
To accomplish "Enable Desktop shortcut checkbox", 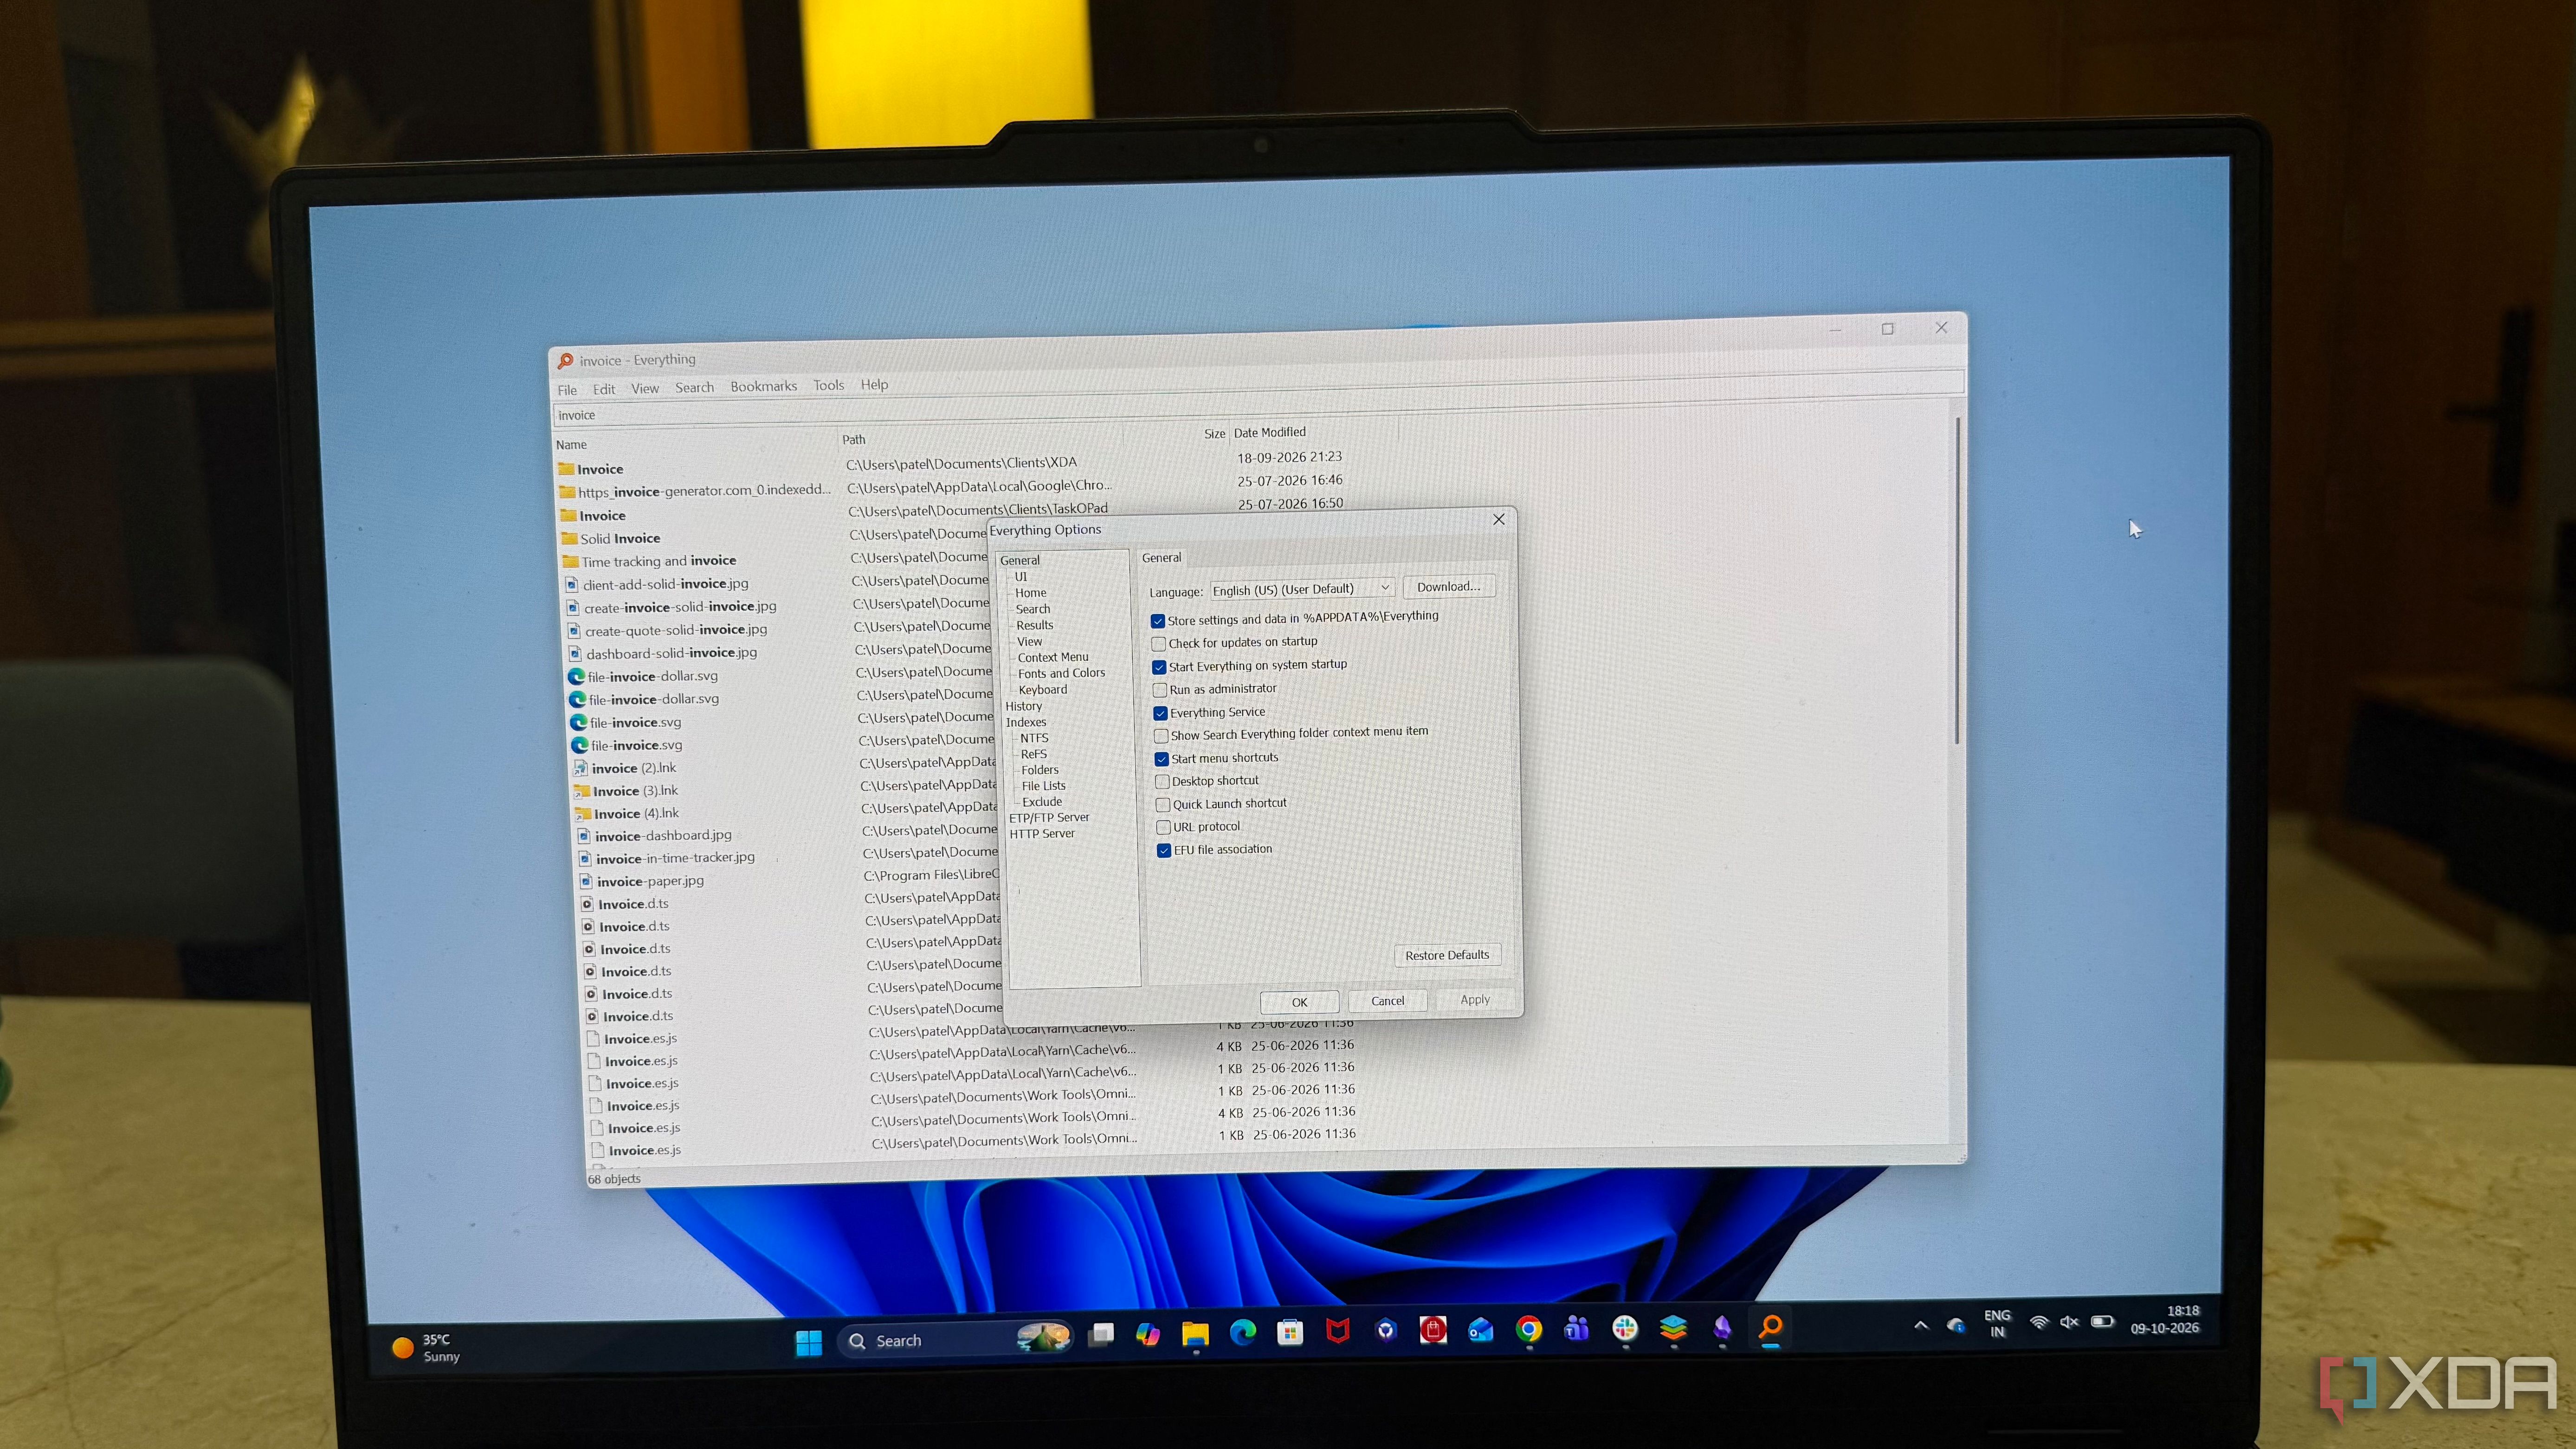I will pos(1162,782).
